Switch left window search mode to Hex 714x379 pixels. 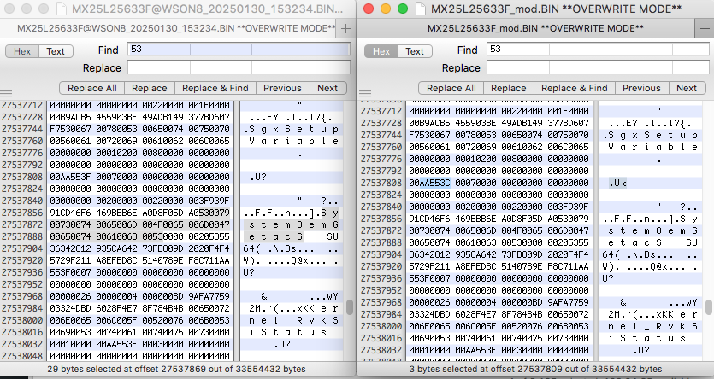point(22,51)
